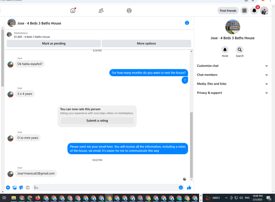Expand the Chat members section
275x202 pixels.
point(233,75)
